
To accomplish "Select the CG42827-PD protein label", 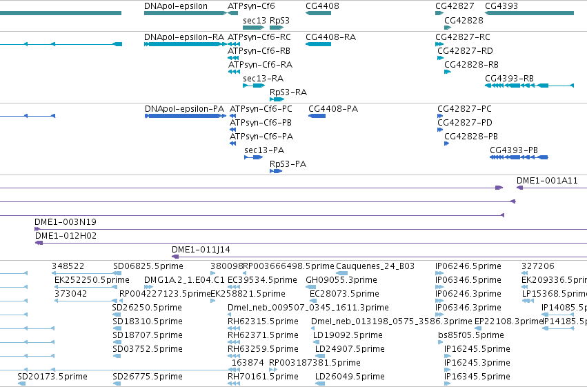I will point(465,123).
